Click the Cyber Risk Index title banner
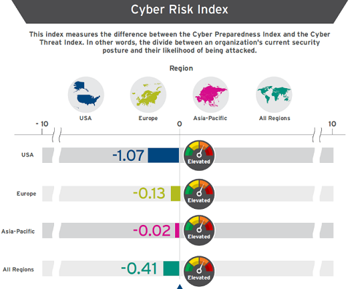This screenshot has width=354, height=289. coord(180,10)
